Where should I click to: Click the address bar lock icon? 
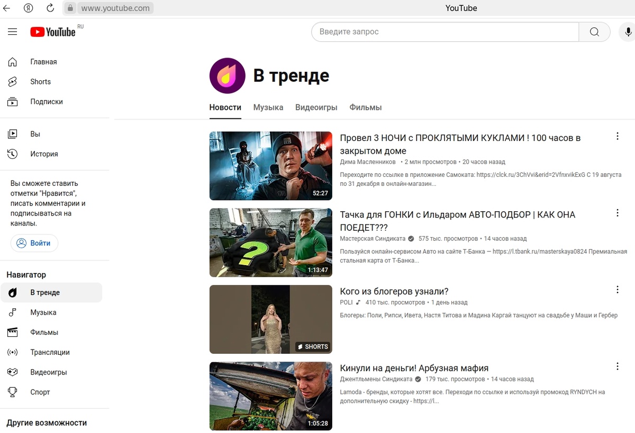tap(70, 8)
